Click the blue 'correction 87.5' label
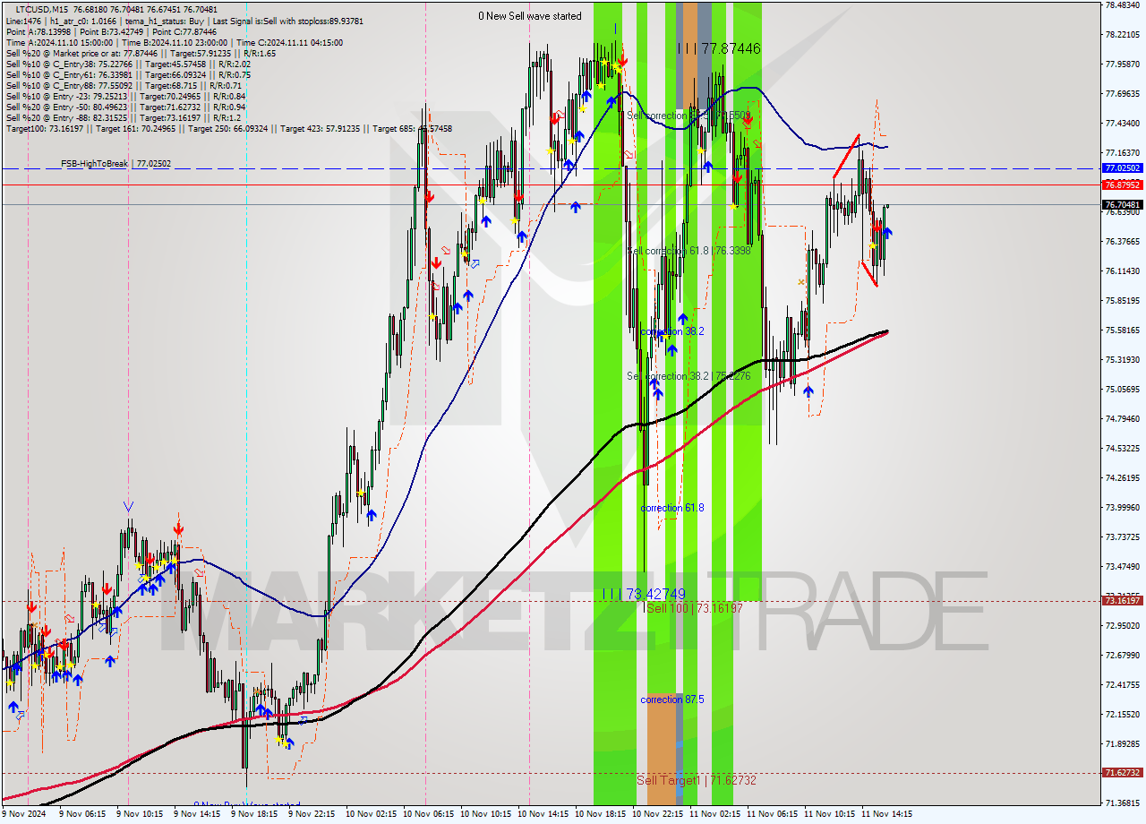The image size is (1146, 824). [x=671, y=700]
